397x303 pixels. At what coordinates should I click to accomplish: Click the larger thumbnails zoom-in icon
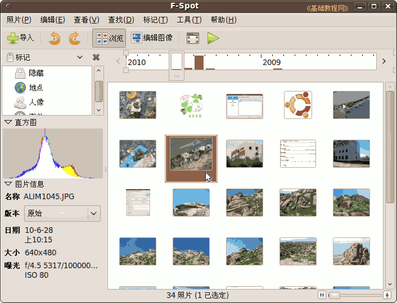pyautogui.click(x=387, y=295)
